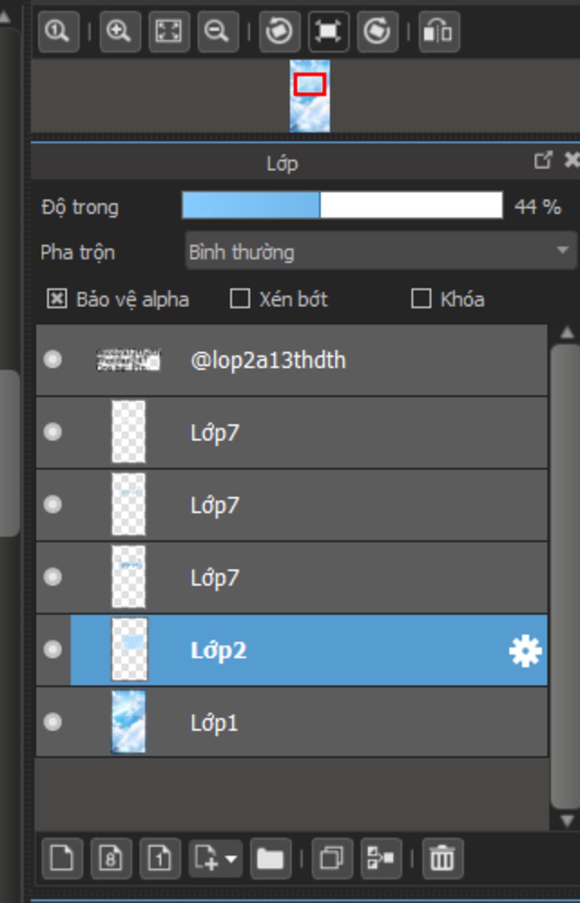Click the zoom in magnifier icon

click(120, 31)
